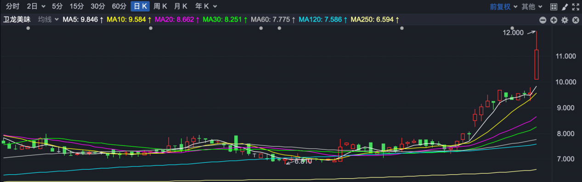This screenshot has width=582, height=182.
Task: Switch to 30分 timeframe
Action: 98,6
